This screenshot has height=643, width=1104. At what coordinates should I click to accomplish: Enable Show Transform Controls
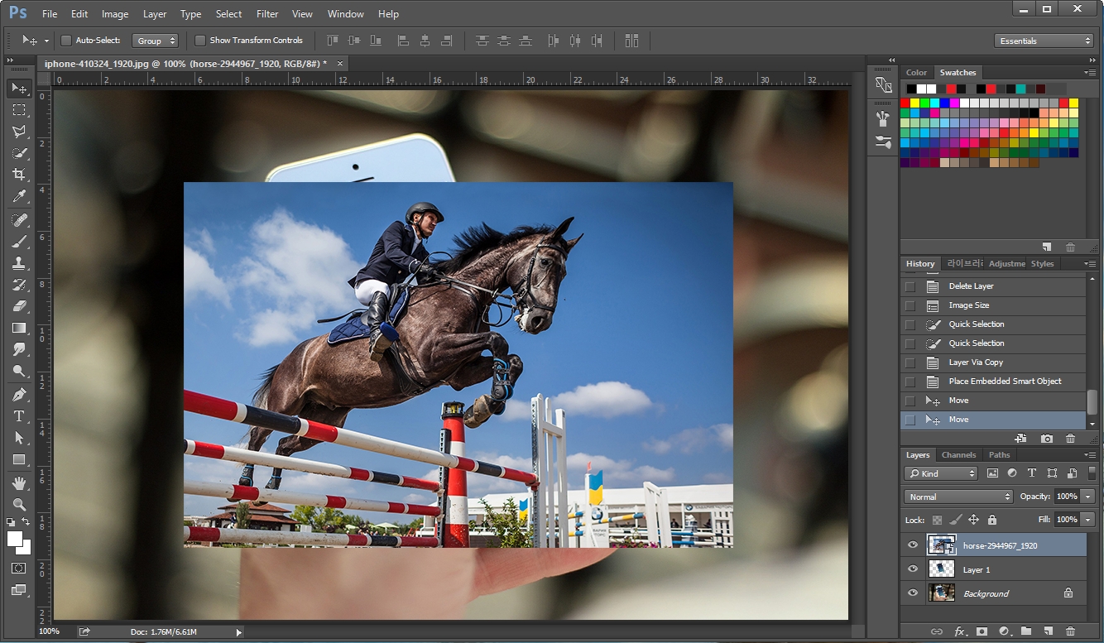(x=199, y=40)
